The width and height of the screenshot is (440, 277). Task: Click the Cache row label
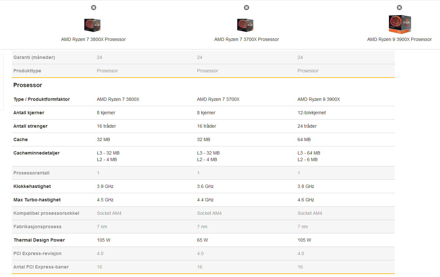21,139
